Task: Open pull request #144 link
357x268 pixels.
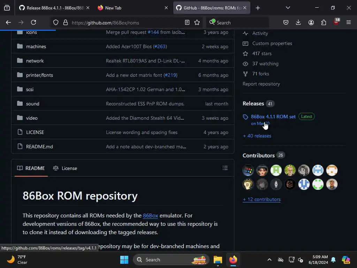Action: click(x=153, y=32)
